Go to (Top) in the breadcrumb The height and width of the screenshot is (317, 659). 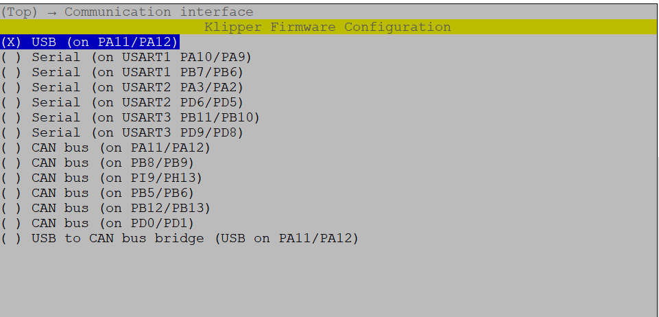pyautogui.click(x=19, y=12)
